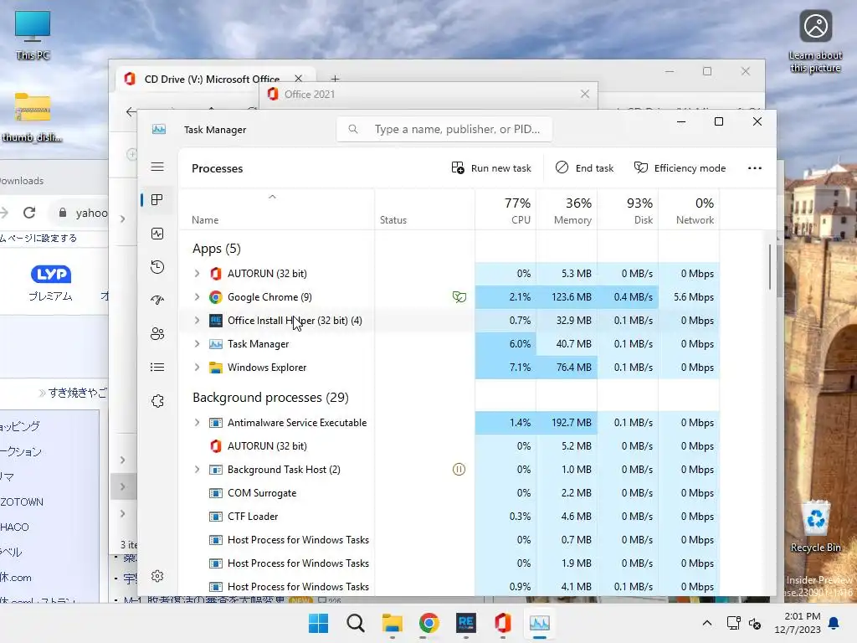857x643 pixels.
Task: Open the three-dot more options menu
Action: click(x=755, y=167)
